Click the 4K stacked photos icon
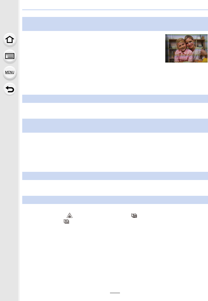208x301 pixels. [x=66, y=221]
